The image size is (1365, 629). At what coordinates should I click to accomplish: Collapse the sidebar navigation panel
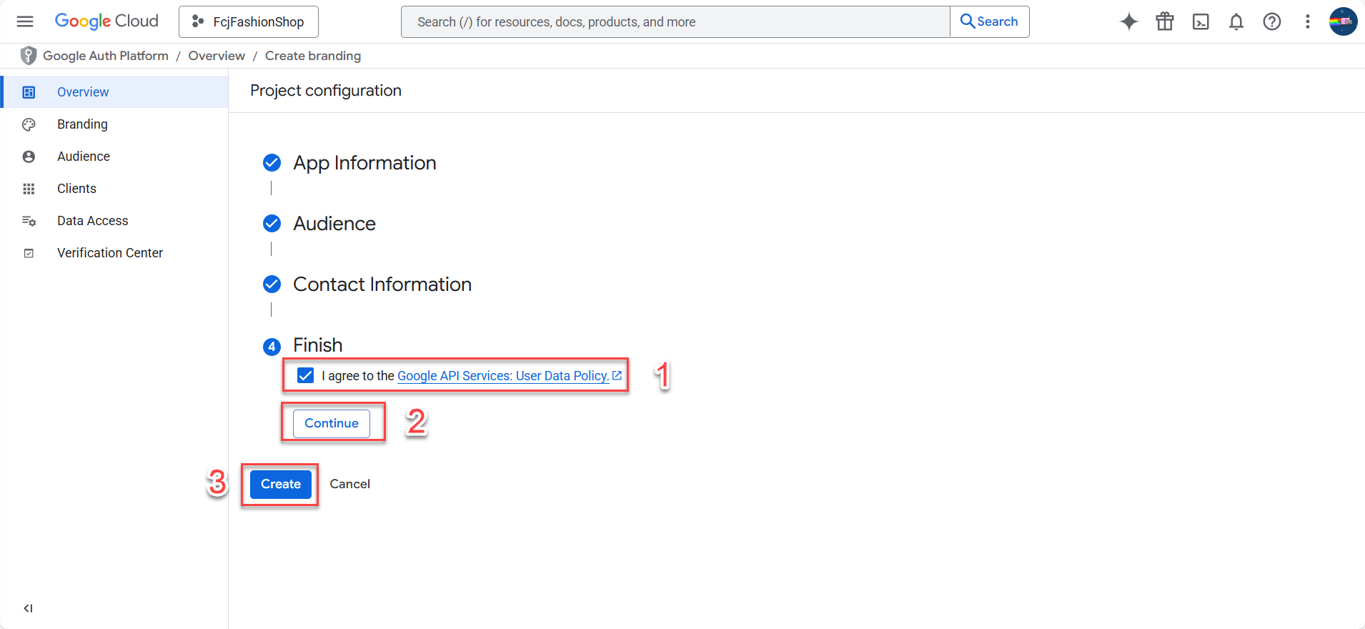(28, 608)
